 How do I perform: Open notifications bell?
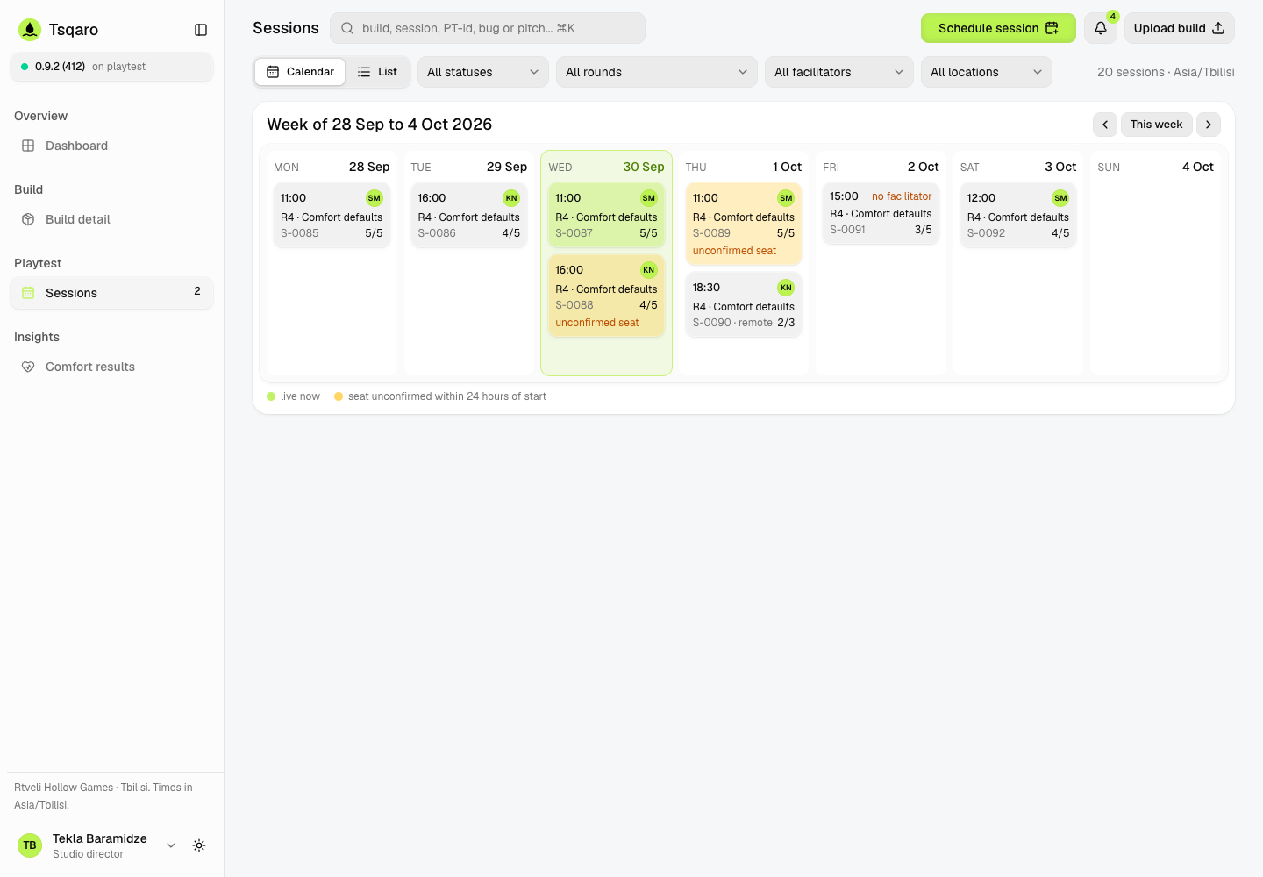(1101, 28)
